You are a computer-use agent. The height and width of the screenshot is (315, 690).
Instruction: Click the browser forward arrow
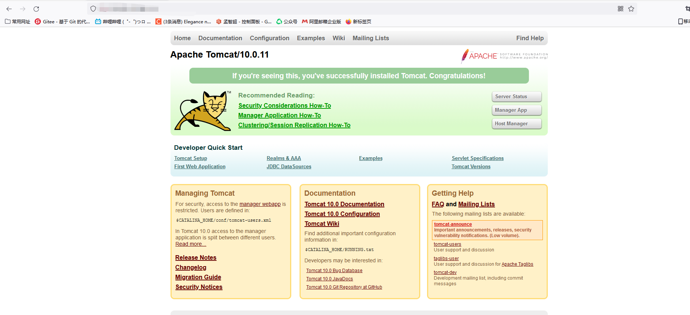23,9
